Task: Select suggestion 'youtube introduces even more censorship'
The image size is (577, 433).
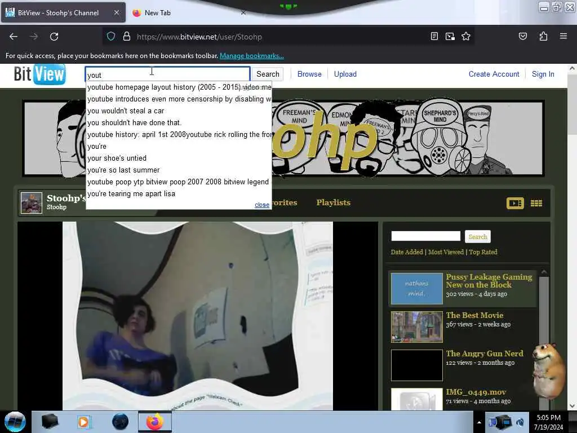Action: coord(179,99)
